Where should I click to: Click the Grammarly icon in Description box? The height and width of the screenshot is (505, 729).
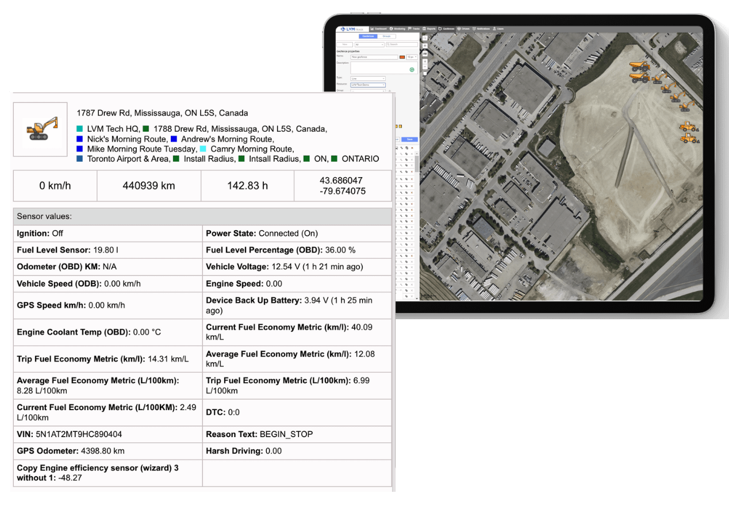pyautogui.click(x=412, y=70)
